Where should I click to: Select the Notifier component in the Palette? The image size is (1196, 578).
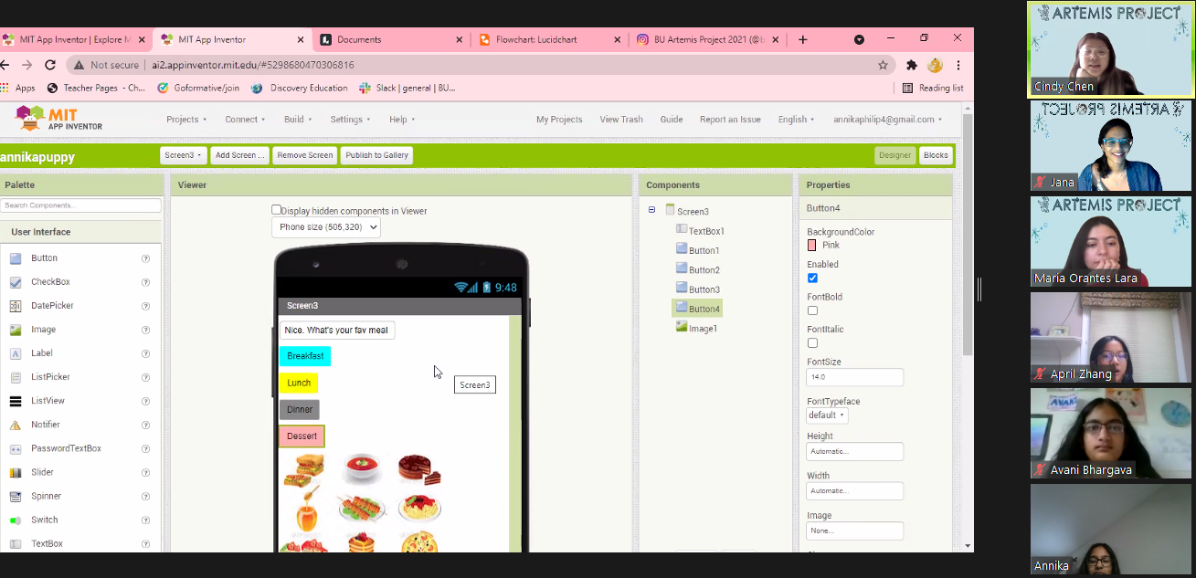pos(46,425)
